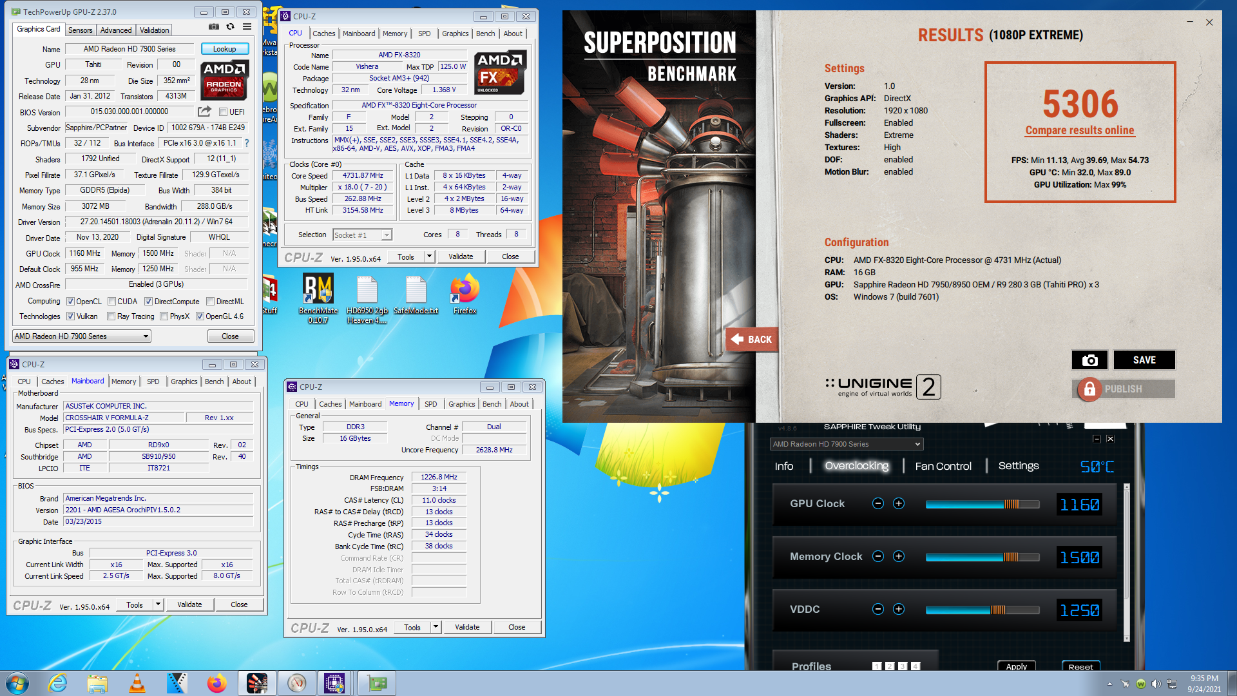This screenshot has width=1237, height=696.
Task: Click Sapphire overclocking panel scrollbar
Action: click(x=1126, y=562)
